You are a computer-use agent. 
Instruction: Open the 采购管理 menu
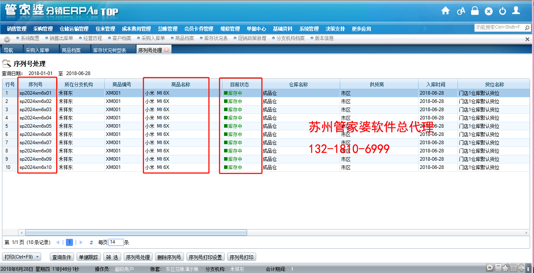click(x=43, y=29)
